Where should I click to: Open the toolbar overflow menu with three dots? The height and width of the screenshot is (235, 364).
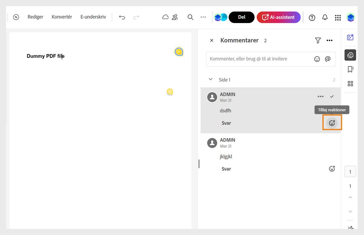tap(203, 17)
